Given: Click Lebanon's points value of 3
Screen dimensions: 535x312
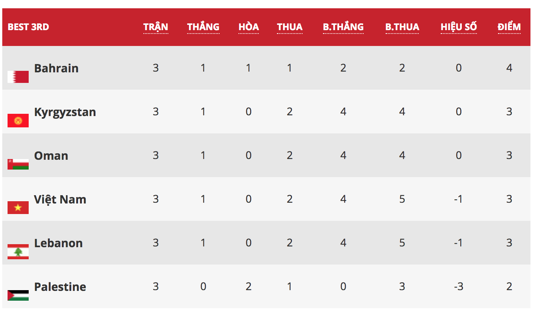Looking at the screenshot, I should (509, 243).
